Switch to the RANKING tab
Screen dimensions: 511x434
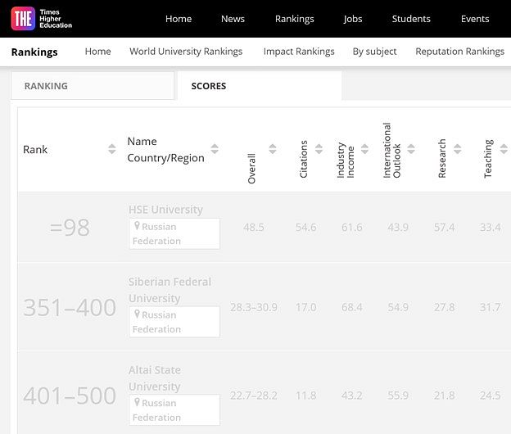pyautogui.click(x=93, y=86)
